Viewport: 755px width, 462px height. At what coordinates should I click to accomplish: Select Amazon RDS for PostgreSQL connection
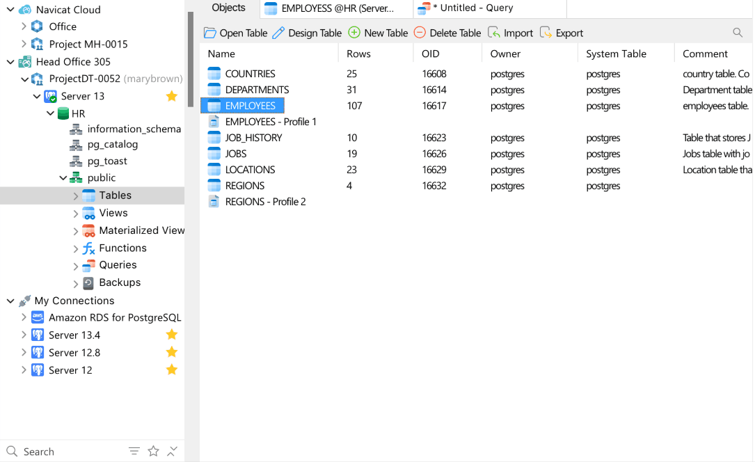(x=115, y=317)
